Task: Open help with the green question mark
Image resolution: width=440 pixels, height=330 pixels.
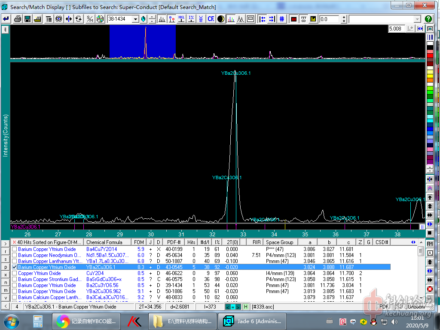Action: coord(428,19)
